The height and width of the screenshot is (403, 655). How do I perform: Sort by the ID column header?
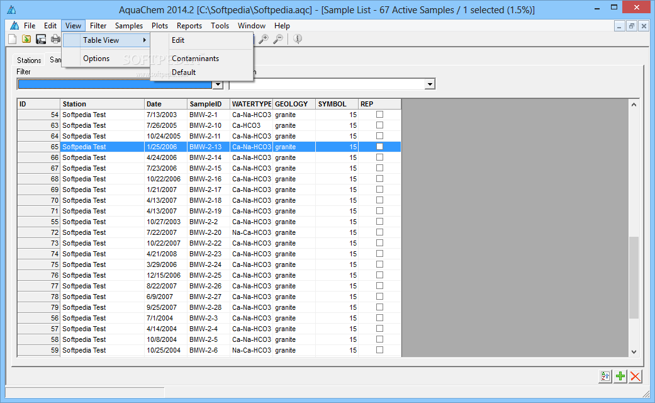[x=39, y=104]
